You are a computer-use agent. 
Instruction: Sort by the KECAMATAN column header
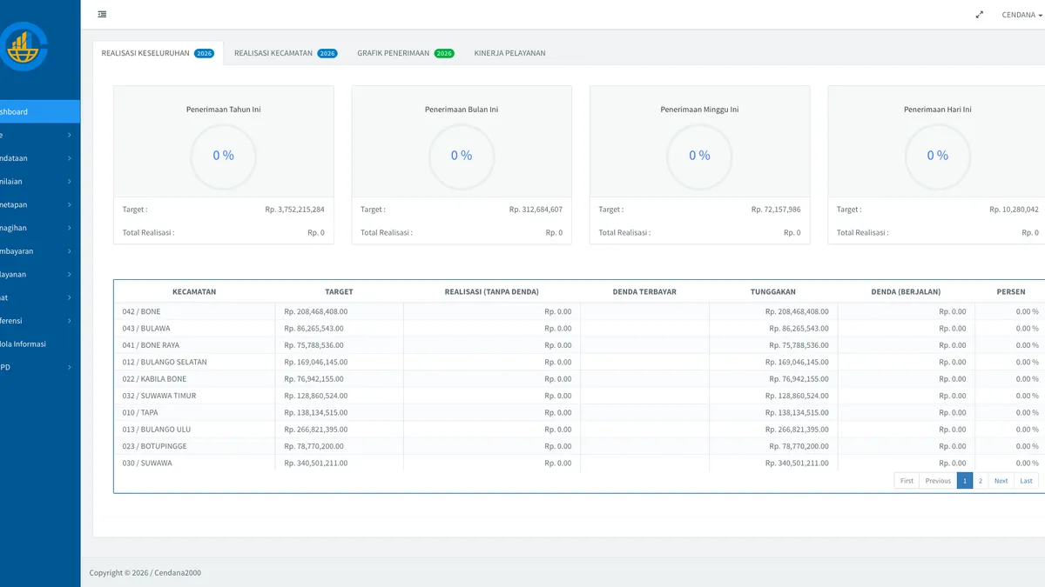point(194,292)
